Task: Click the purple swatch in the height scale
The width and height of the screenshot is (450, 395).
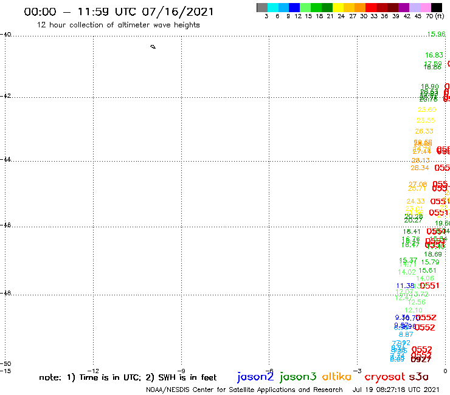Action: [404, 7]
